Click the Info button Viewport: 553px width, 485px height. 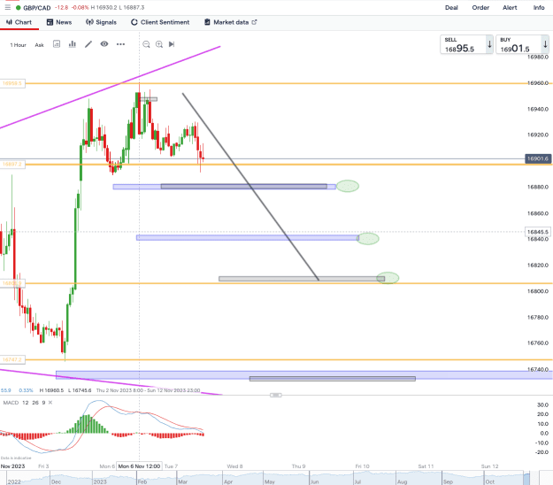tap(539, 7)
